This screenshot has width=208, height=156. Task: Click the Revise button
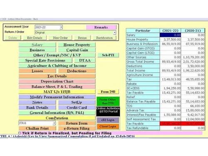[x=82, y=38]
